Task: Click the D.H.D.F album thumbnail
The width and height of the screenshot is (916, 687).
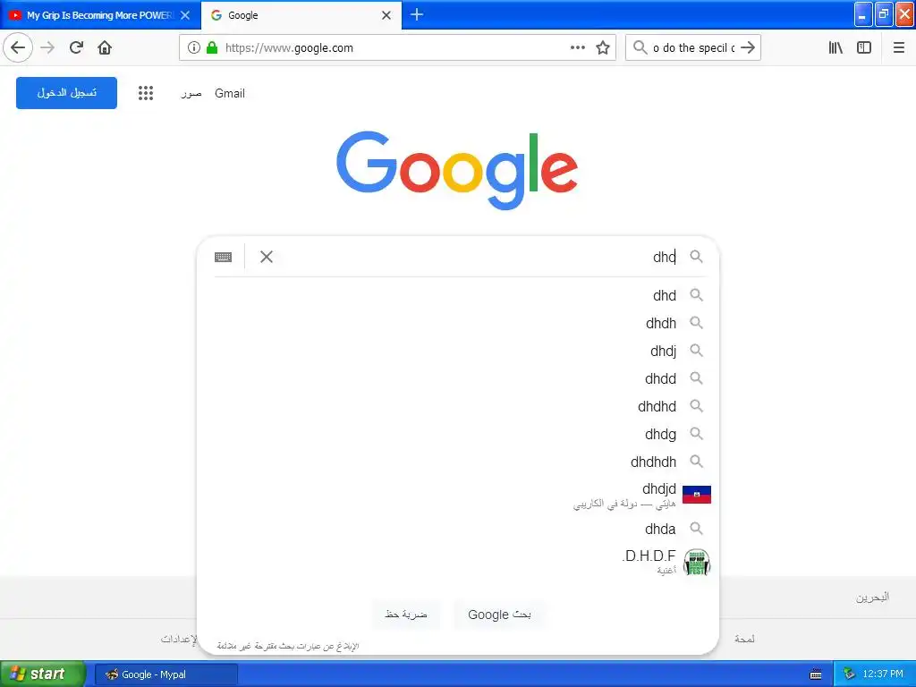Action: [696, 562]
